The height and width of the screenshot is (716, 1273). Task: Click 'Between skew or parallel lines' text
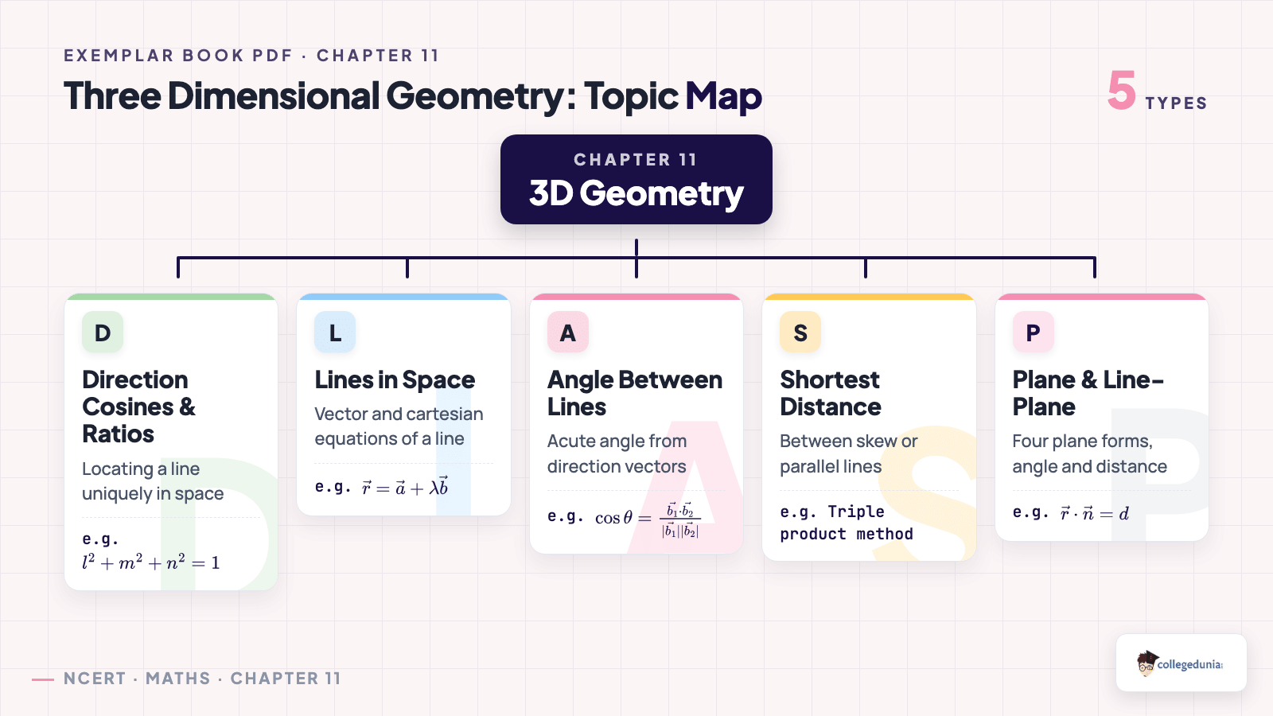click(x=848, y=453)
